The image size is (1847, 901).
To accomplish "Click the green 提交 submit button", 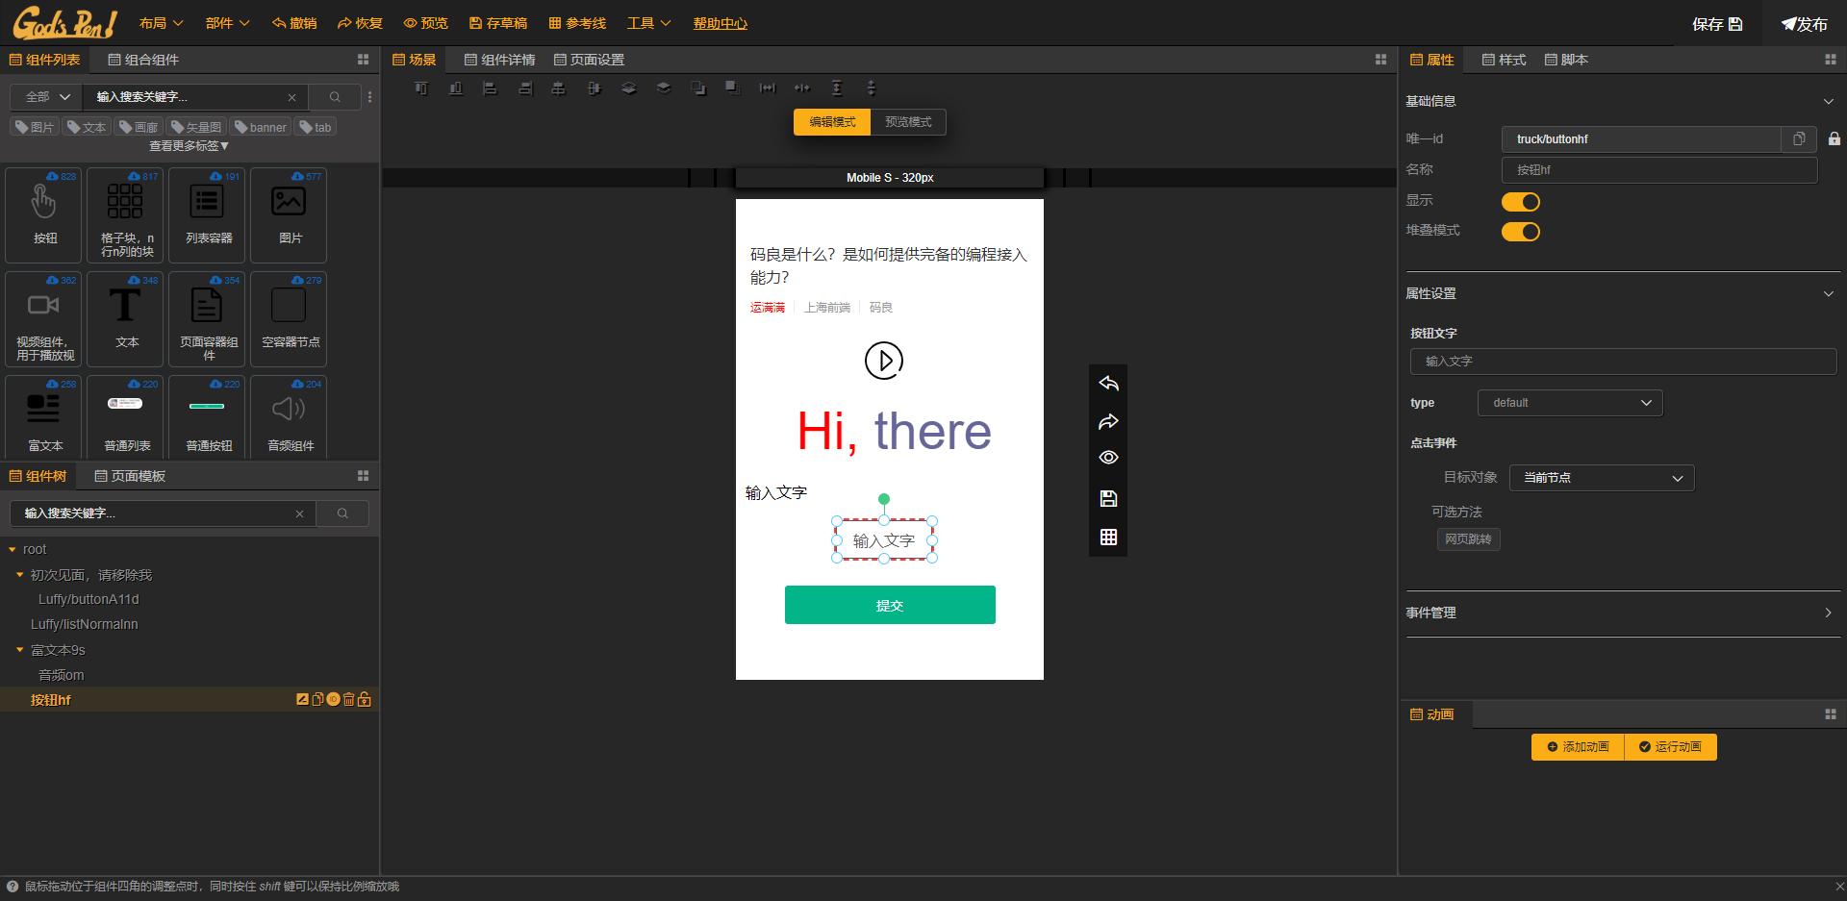I will (x=890, y=605).
